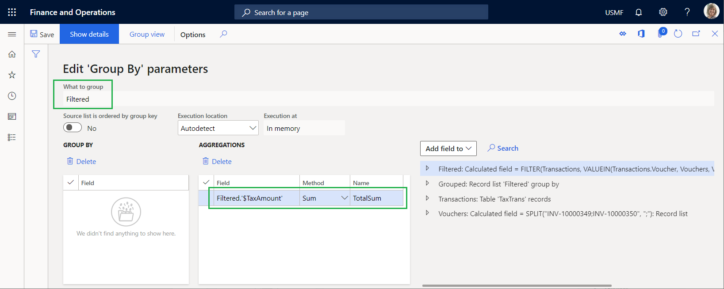Check the select-all box in Aggregations grid
The width and height of the screenshot is (724, 289).
point(206,183)
